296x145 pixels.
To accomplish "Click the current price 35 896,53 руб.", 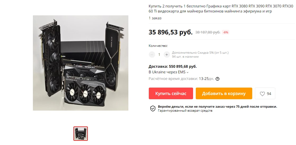I will (x=171, y=32).
